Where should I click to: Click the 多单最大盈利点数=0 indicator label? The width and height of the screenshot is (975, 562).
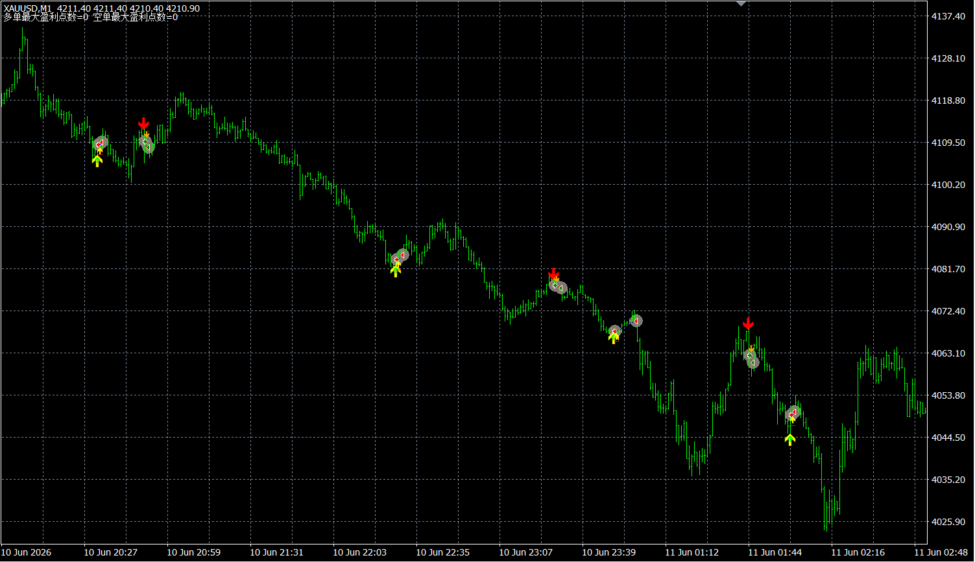coord(45,18)
